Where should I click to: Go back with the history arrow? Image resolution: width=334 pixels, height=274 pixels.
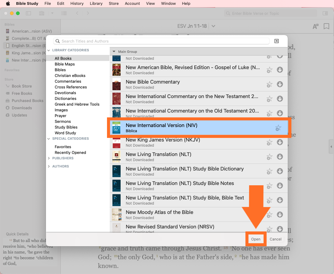[77, 13]
